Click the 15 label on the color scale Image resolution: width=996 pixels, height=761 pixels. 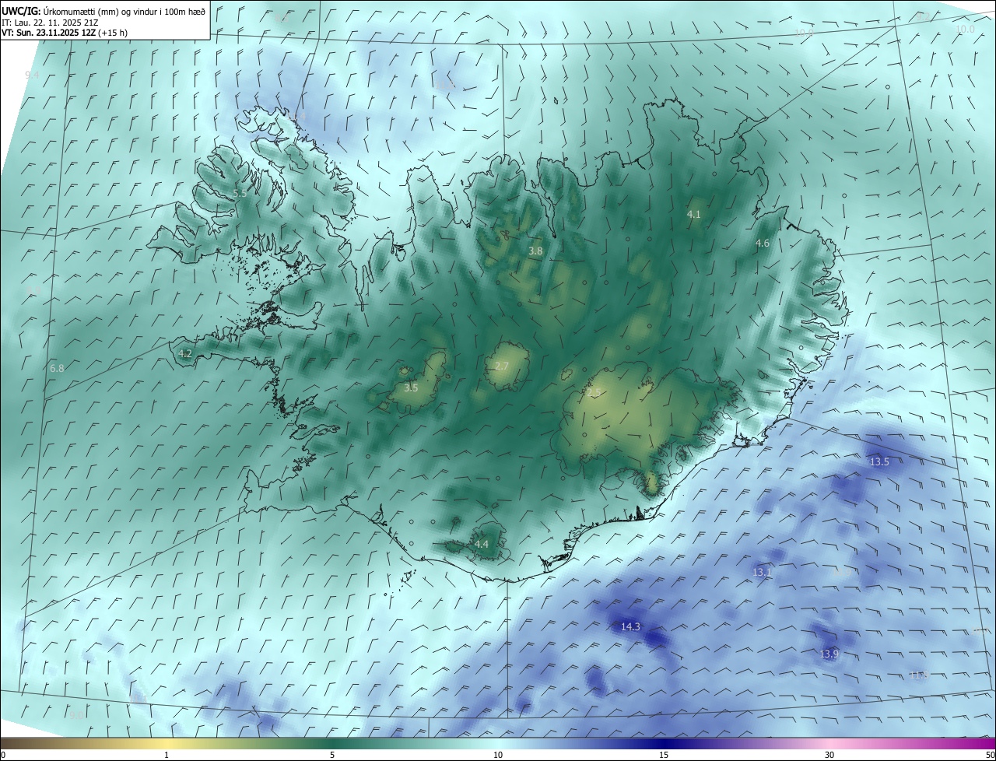coord(664,755)
